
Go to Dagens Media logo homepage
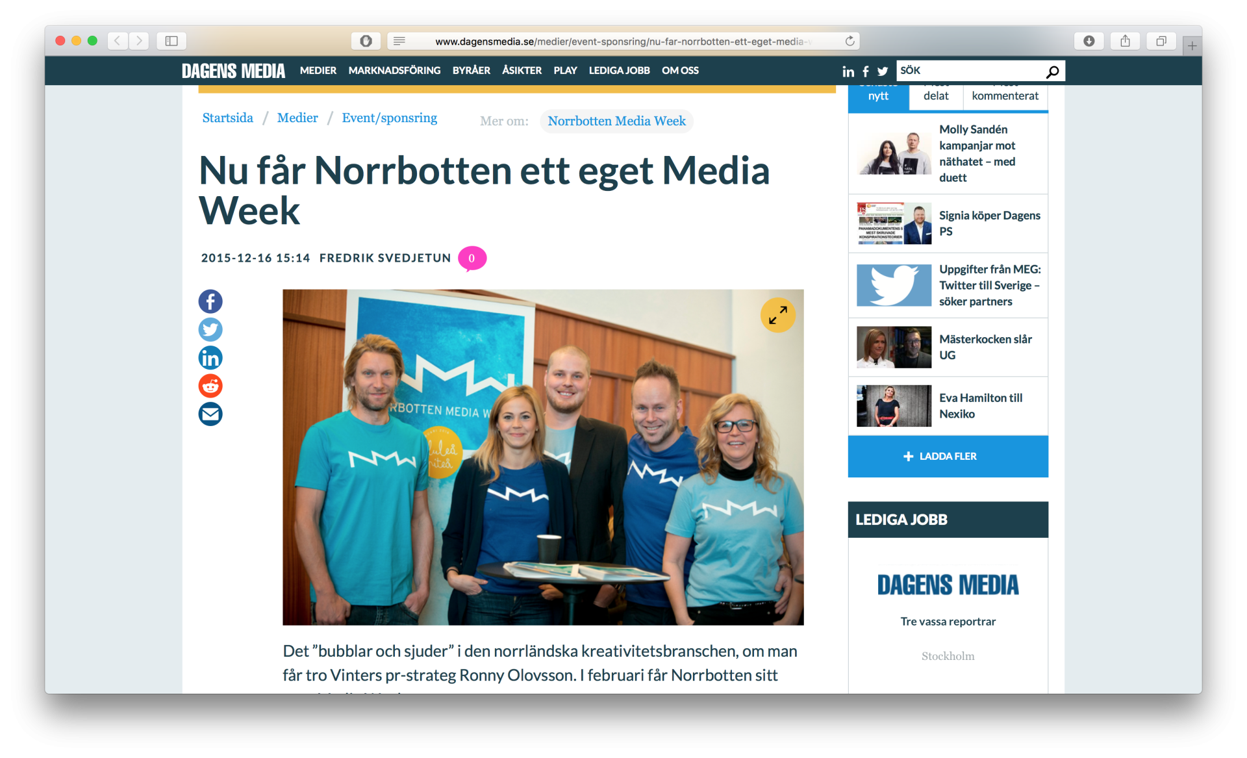[233, 71]
